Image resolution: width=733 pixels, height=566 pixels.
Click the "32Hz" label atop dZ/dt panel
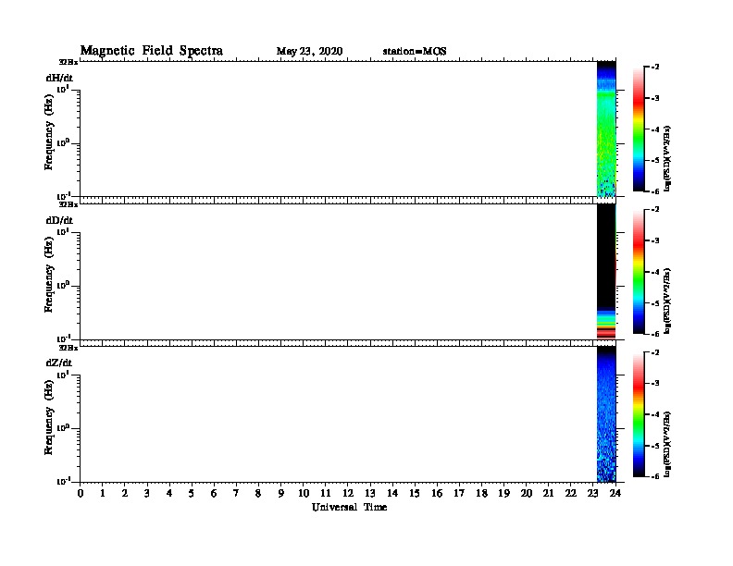pos(68,348)
